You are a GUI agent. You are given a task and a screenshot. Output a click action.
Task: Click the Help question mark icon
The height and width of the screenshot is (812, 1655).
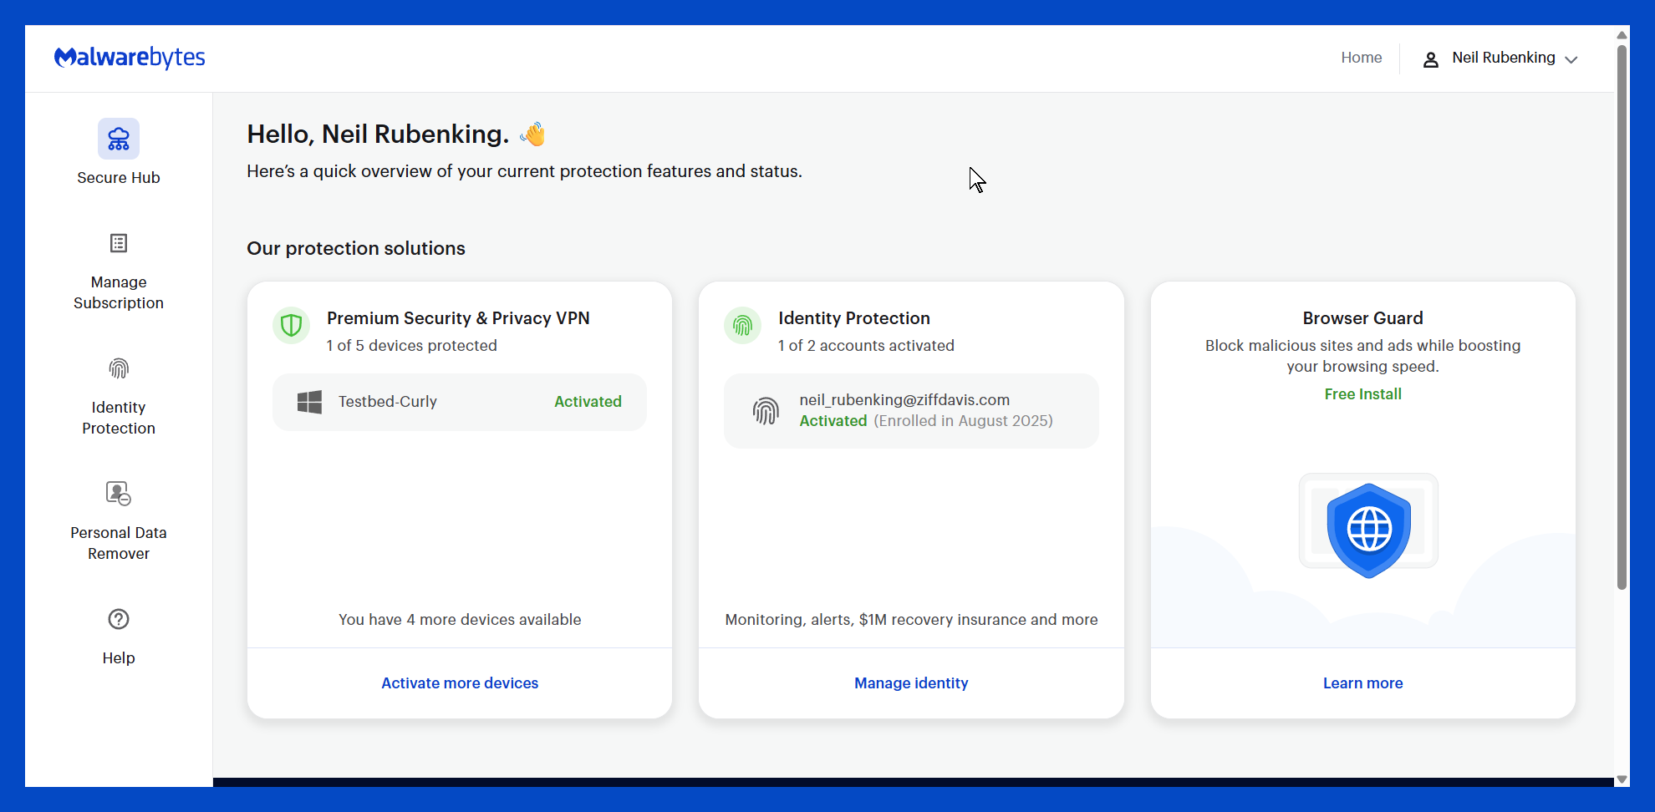click(119, 619)
